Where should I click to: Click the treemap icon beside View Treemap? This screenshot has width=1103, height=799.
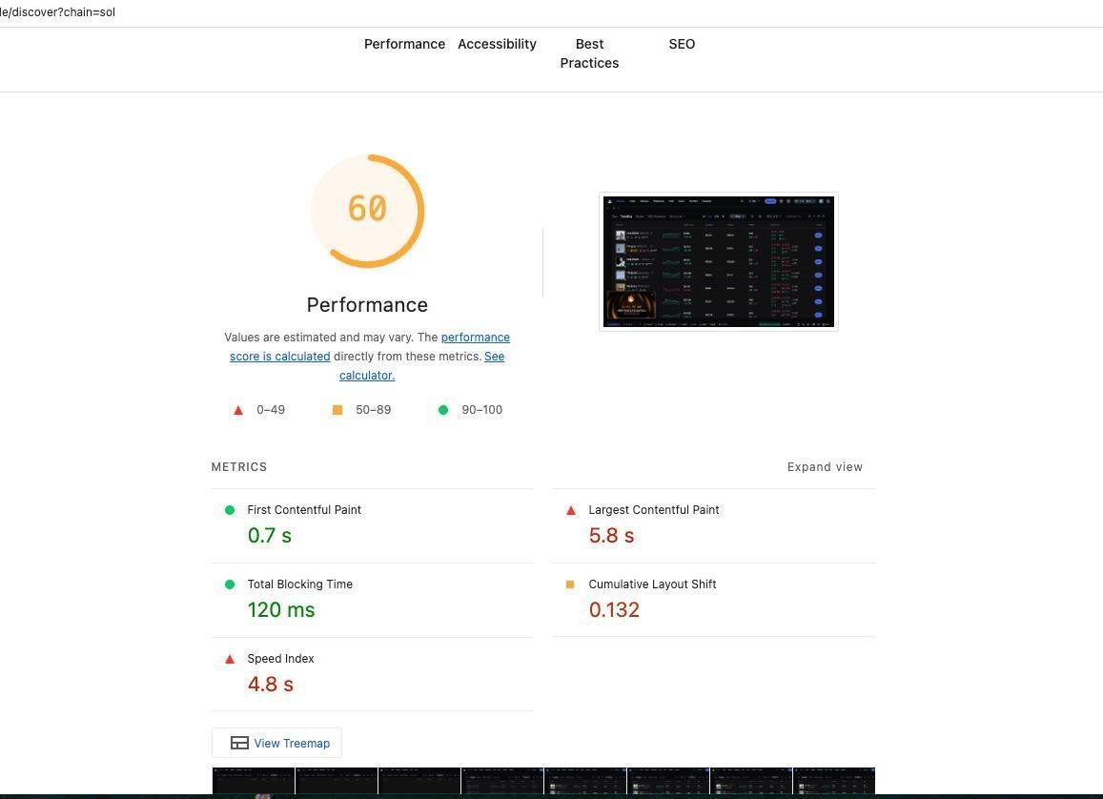(239, 743)
